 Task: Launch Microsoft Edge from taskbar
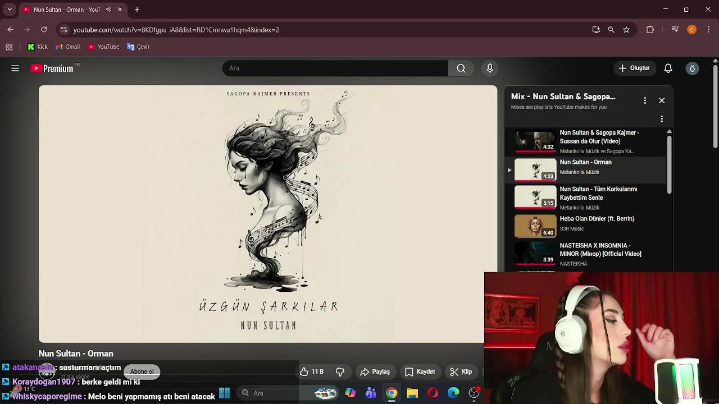[453, 393]
